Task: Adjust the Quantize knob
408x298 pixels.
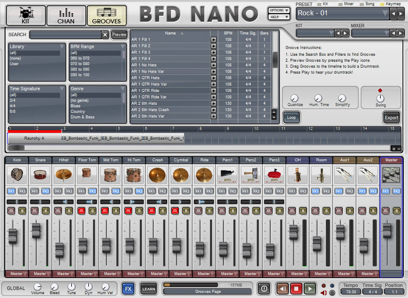Action: click(x=294, y=98)
